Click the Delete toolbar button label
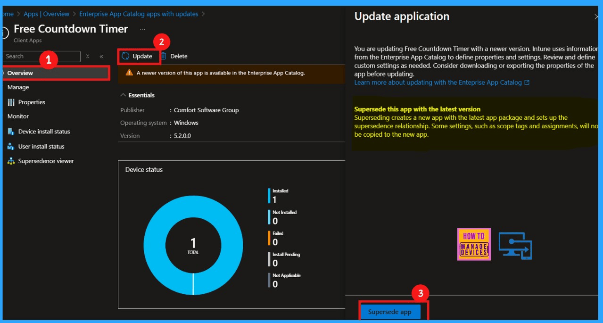Viewport: 603px width, 323px height. point(179,56)
